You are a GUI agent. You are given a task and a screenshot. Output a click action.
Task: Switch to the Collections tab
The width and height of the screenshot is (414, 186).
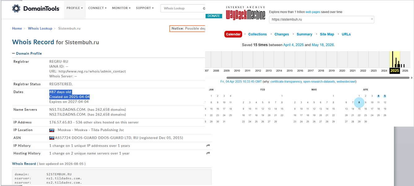click(257, 34)
